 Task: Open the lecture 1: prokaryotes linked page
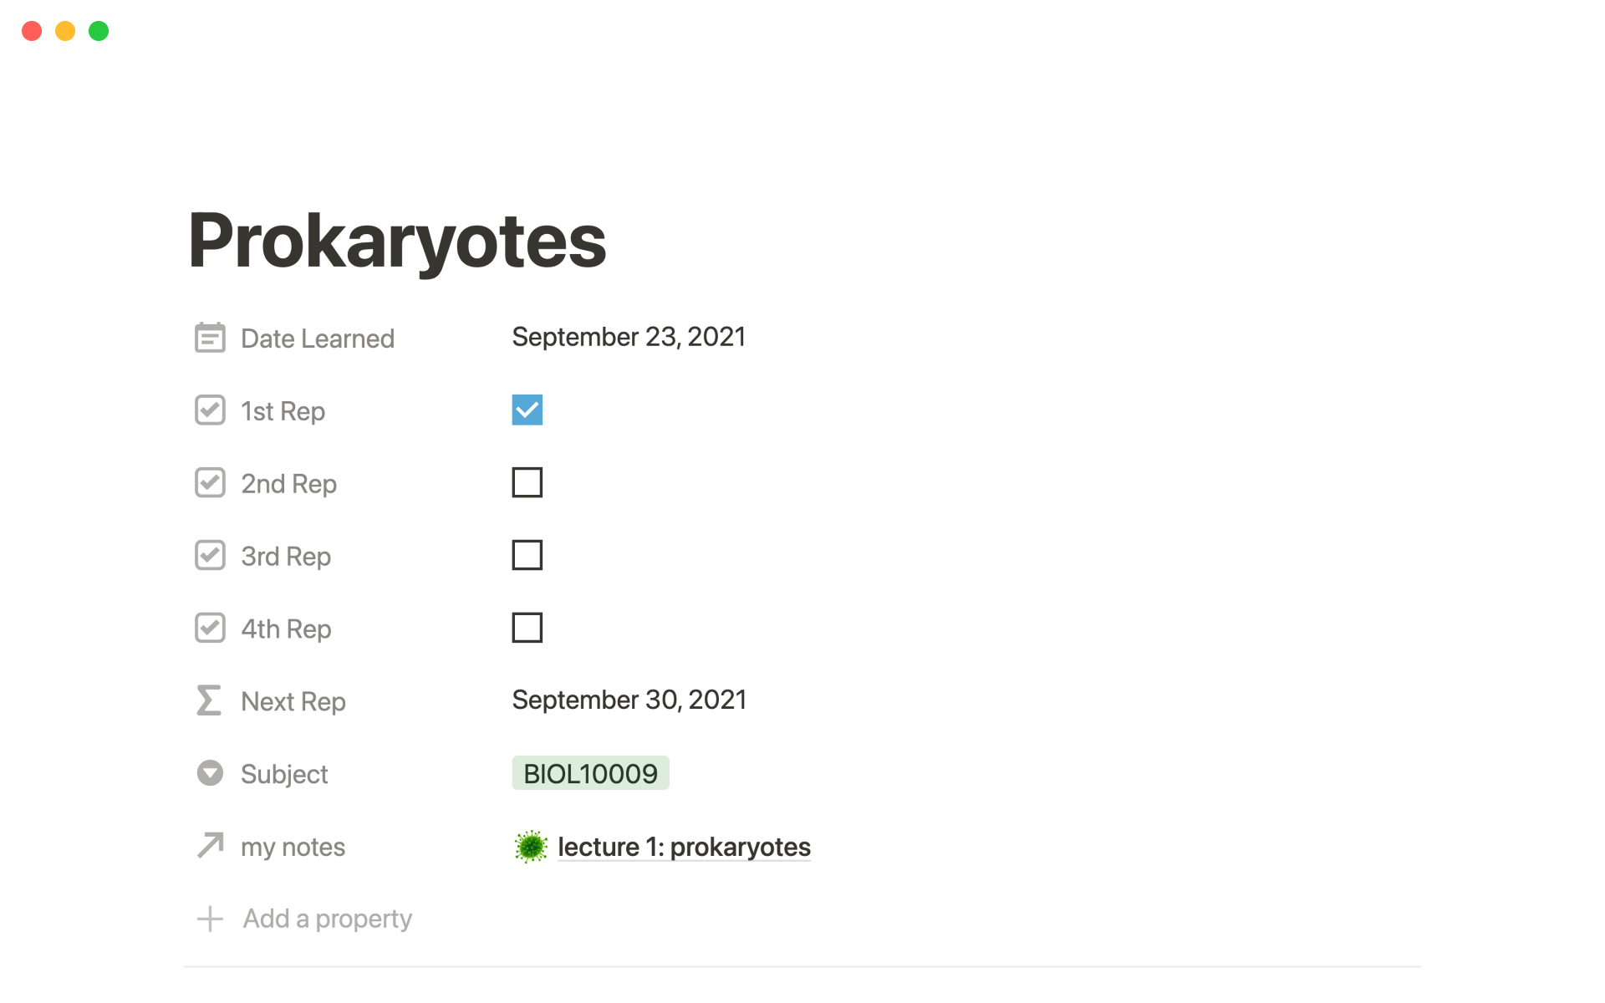(x=684, y=847)
